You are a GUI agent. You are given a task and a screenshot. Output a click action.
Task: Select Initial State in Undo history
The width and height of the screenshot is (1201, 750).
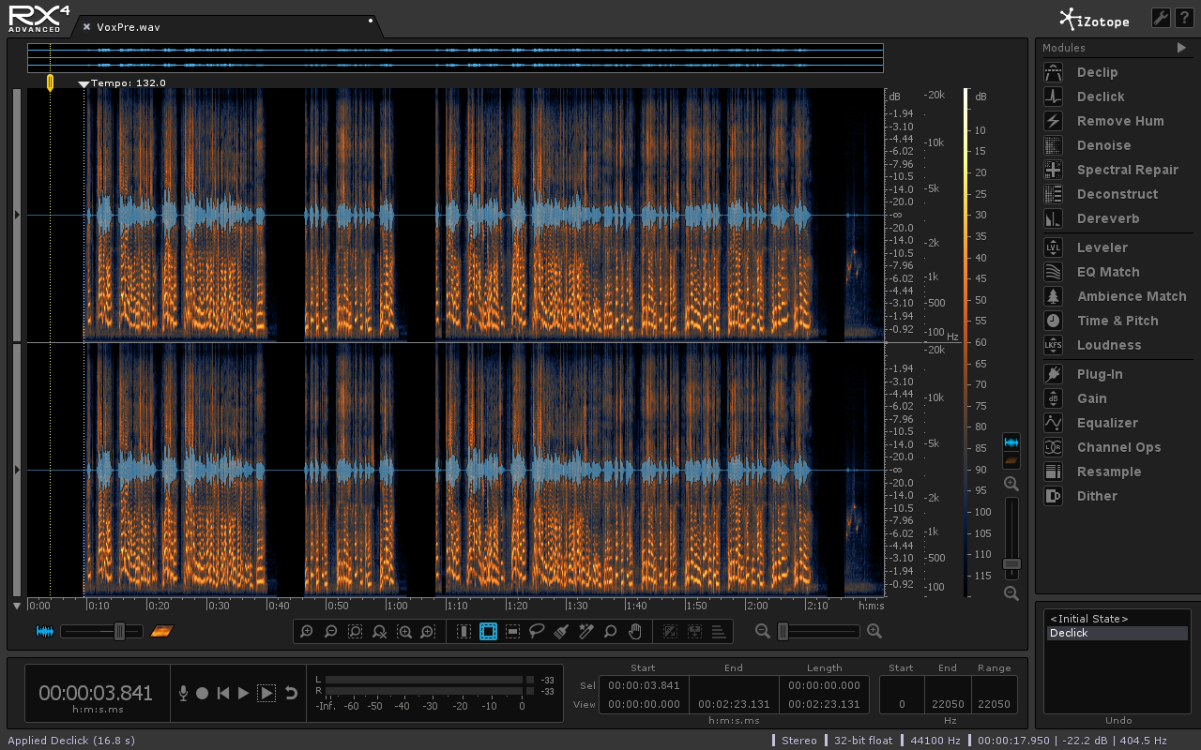point(1088,619)
